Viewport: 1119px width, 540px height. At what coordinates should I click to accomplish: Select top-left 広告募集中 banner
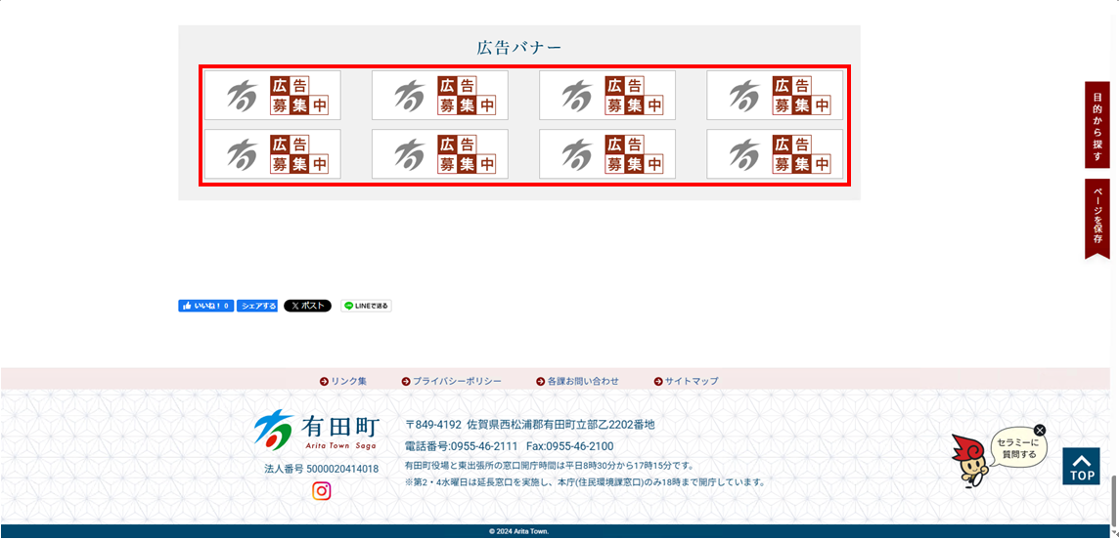273,96
